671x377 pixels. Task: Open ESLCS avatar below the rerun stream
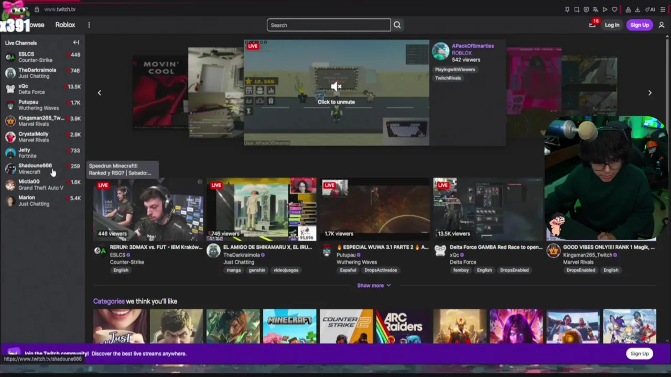[x=100, y=251]
